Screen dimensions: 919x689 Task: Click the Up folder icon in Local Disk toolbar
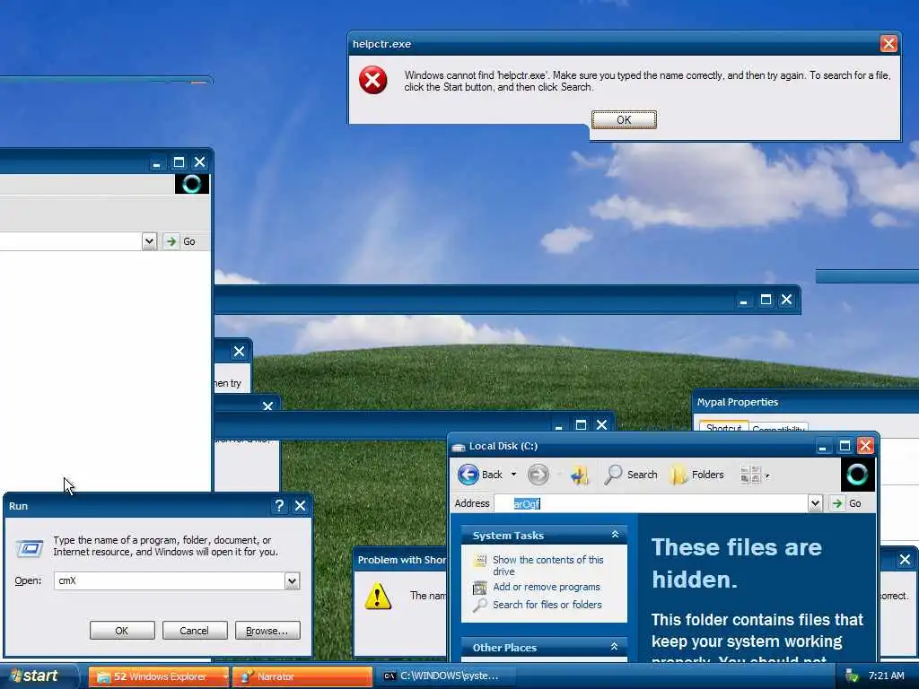(579, 475)
